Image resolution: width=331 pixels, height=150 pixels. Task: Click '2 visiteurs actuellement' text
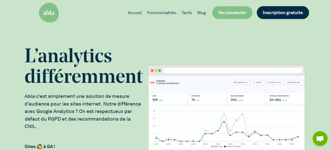point(168,83)
